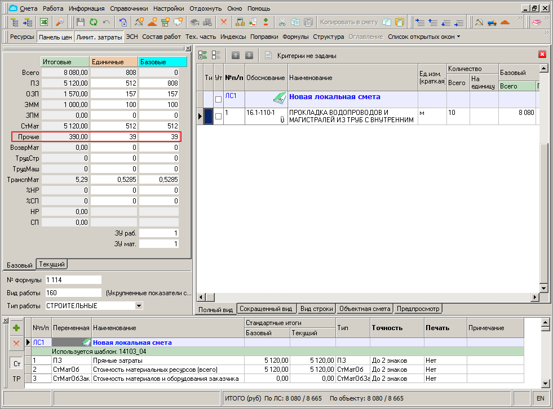Expand the second toolbar row overflow chevron
Screen dimensions: 553x409
point(546,33)
